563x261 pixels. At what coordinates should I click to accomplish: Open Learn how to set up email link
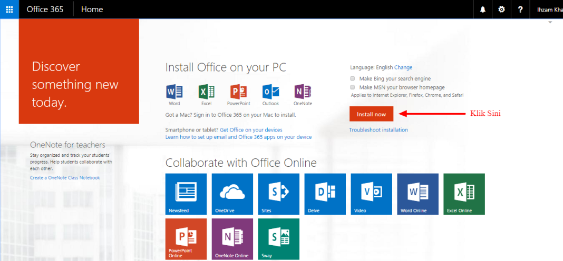coord(238,137)
